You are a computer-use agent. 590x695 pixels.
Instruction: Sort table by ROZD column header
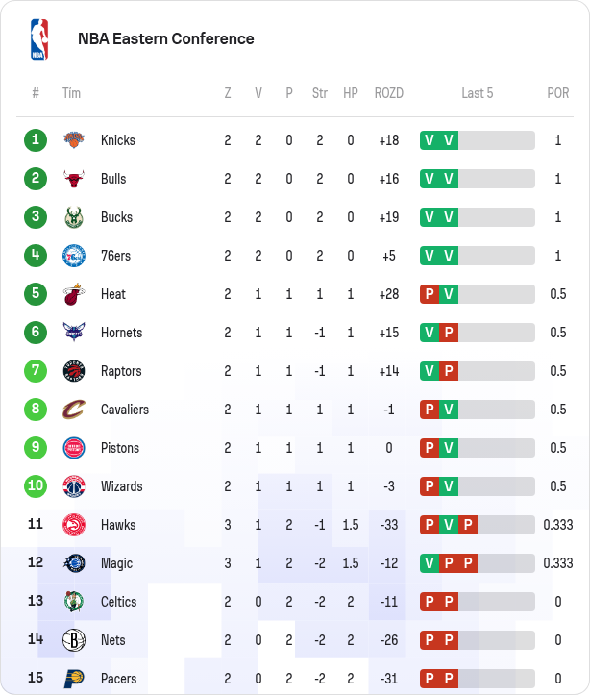388,93
